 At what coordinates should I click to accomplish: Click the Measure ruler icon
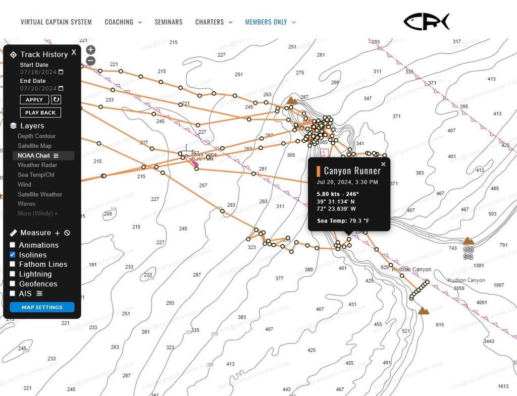13,233
